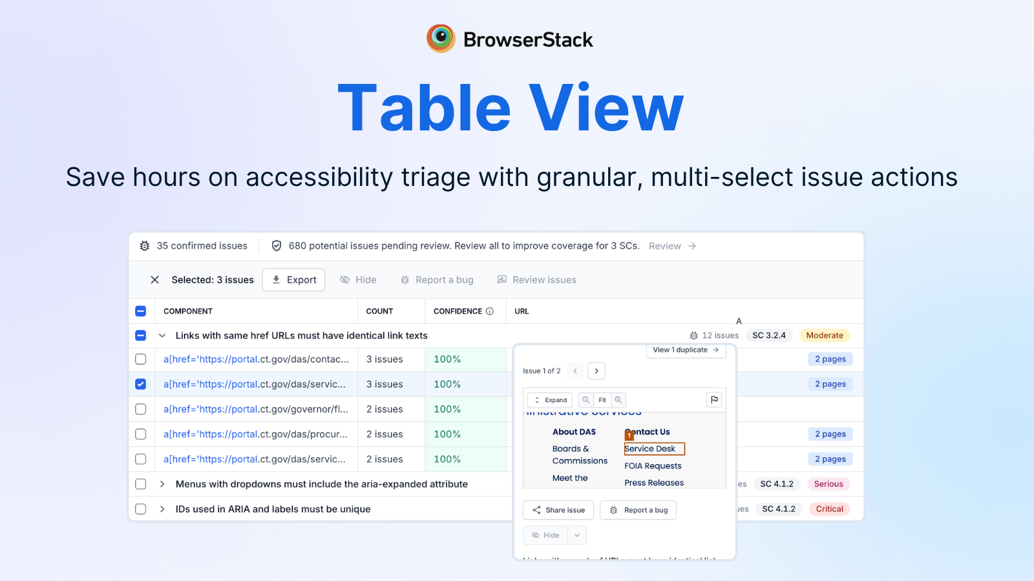The image size is (1034, 581).
Task: Go to next issue arrow
Action: [596, 371]
